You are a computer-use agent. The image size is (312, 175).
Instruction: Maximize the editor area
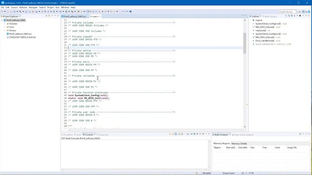click(246, 16)
